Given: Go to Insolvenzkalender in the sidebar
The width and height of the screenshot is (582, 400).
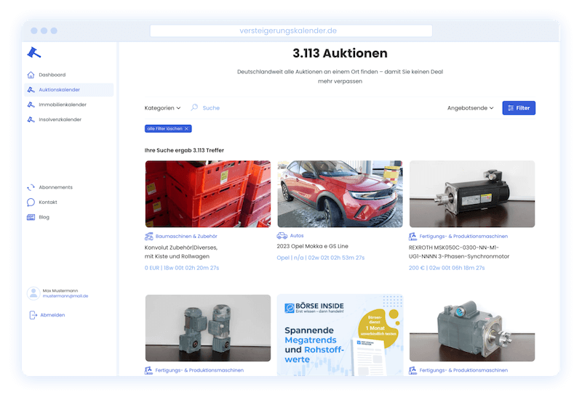Looking at the screenshot, I should click(x=60, y=120).
